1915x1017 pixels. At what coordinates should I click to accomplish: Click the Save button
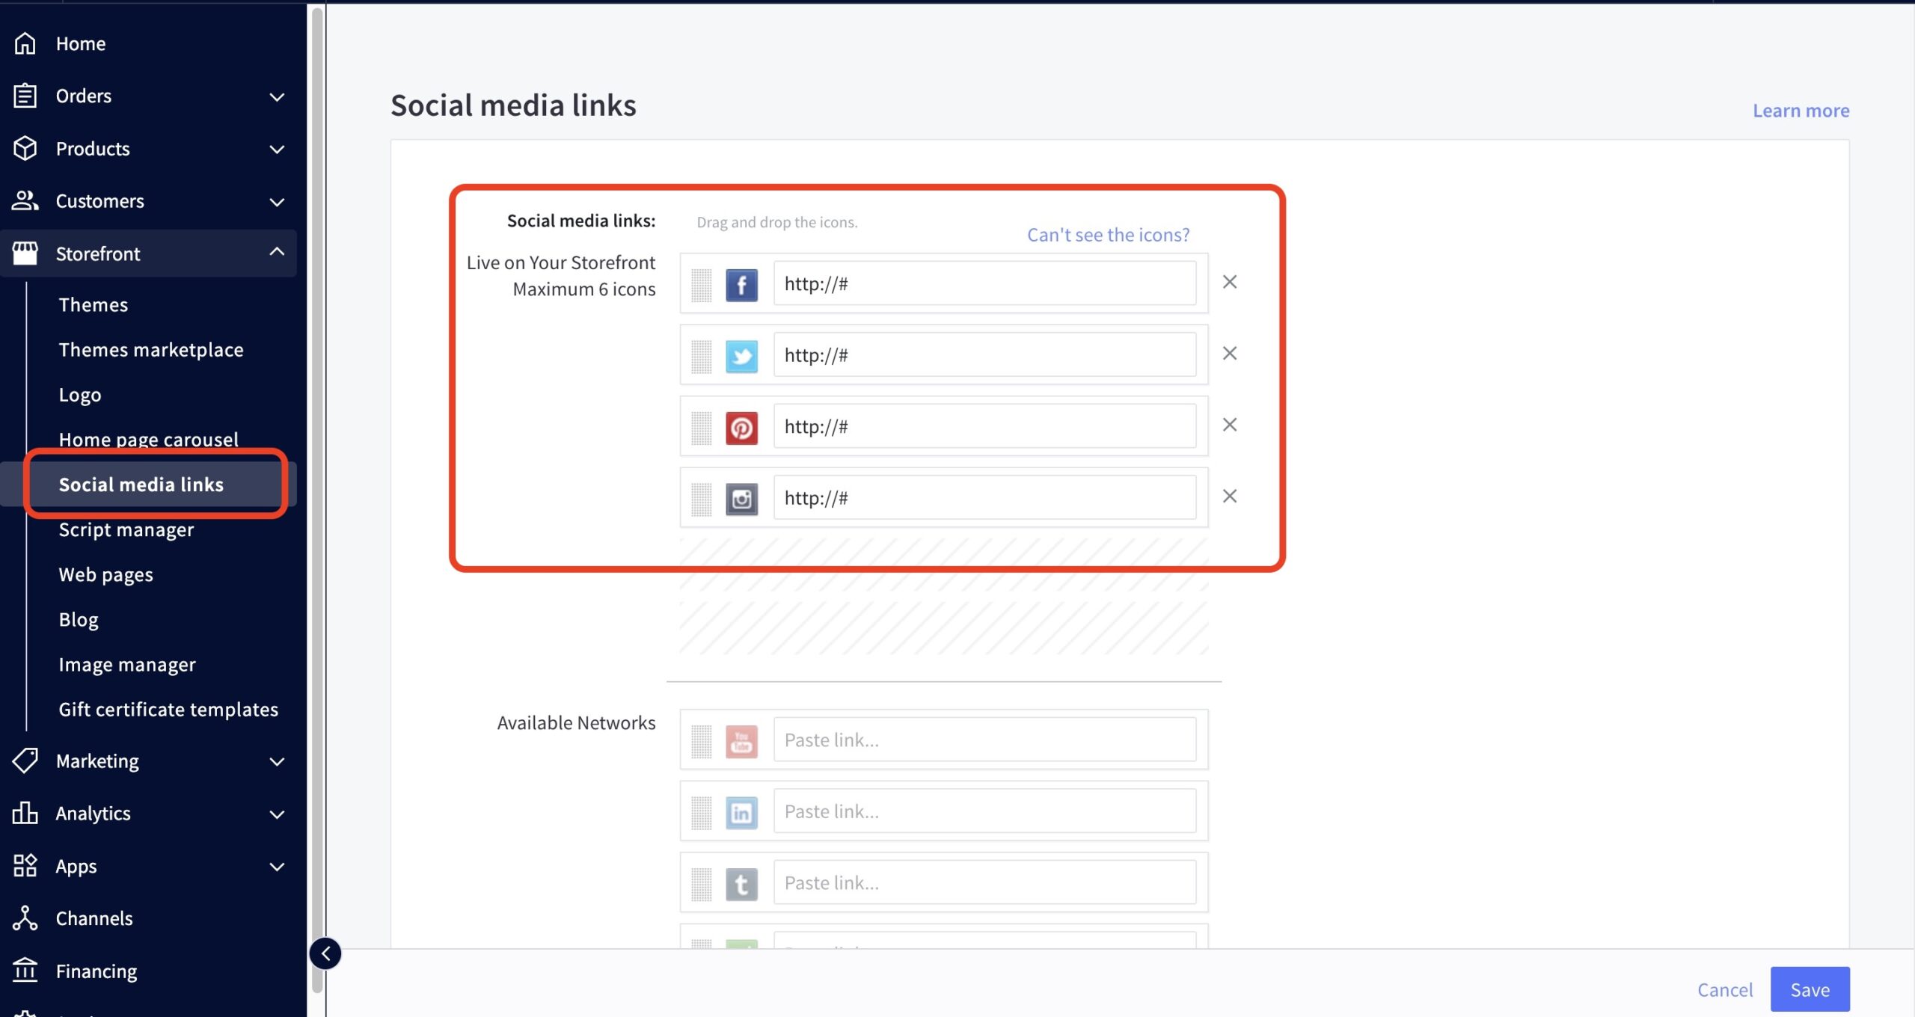[x=1810, y=989]
